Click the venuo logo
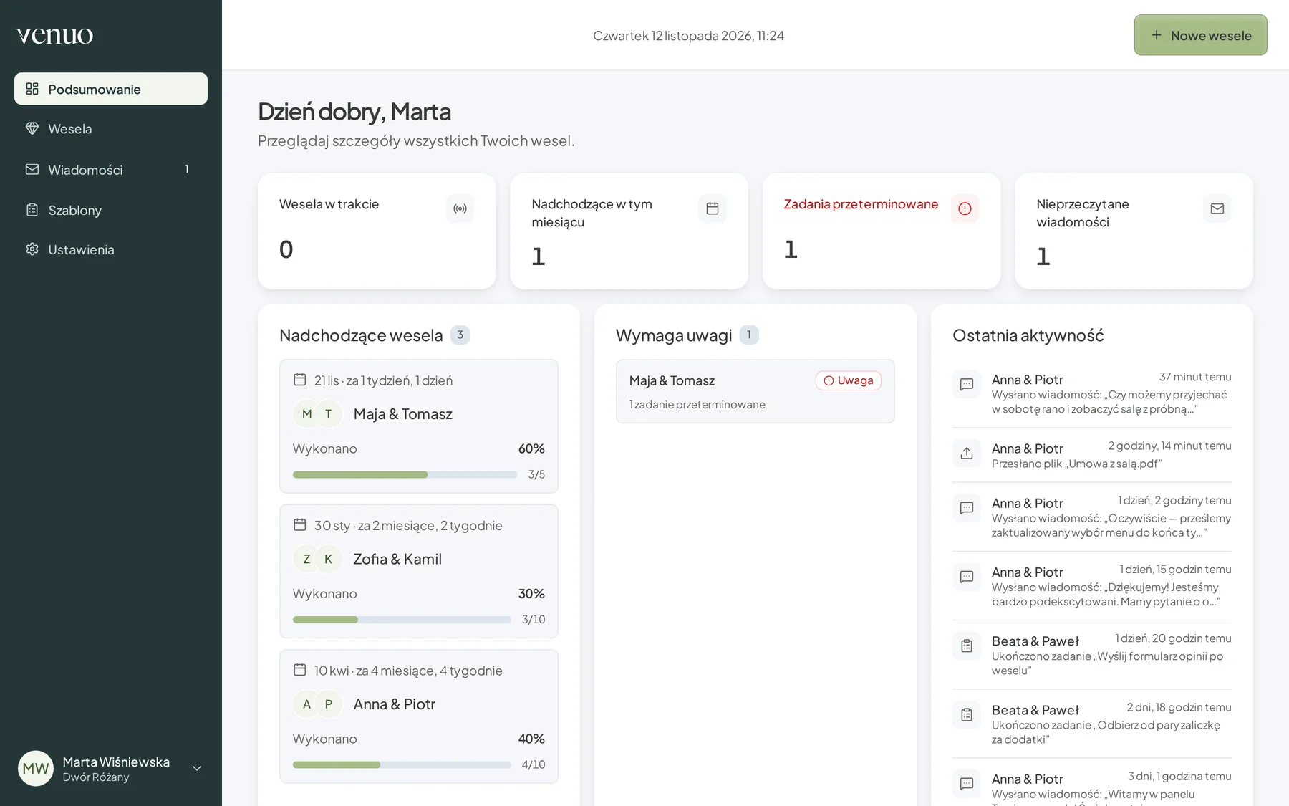This screenshot has height=806, width=1289. tap(54, 35)
